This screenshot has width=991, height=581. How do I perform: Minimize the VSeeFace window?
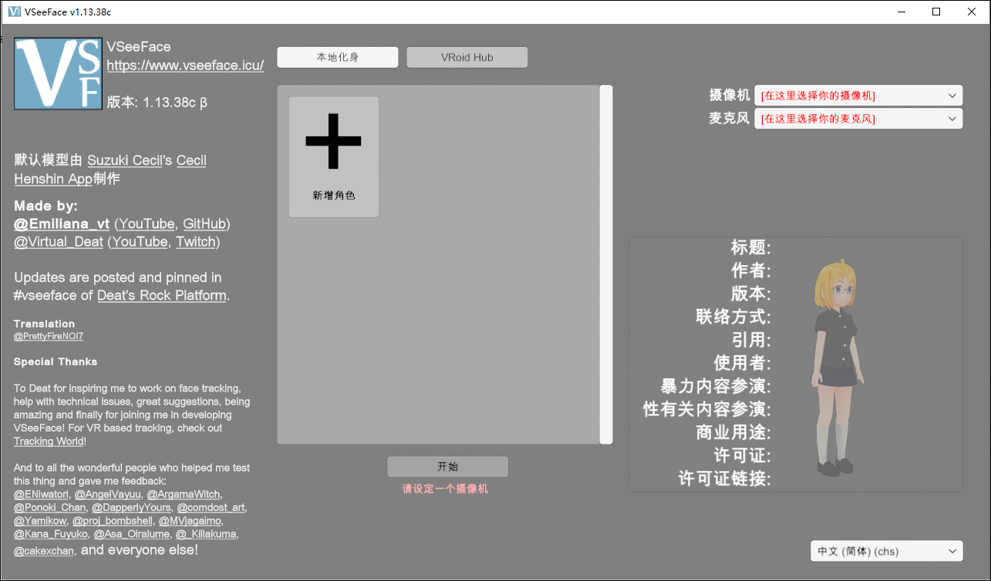point(902,12)
